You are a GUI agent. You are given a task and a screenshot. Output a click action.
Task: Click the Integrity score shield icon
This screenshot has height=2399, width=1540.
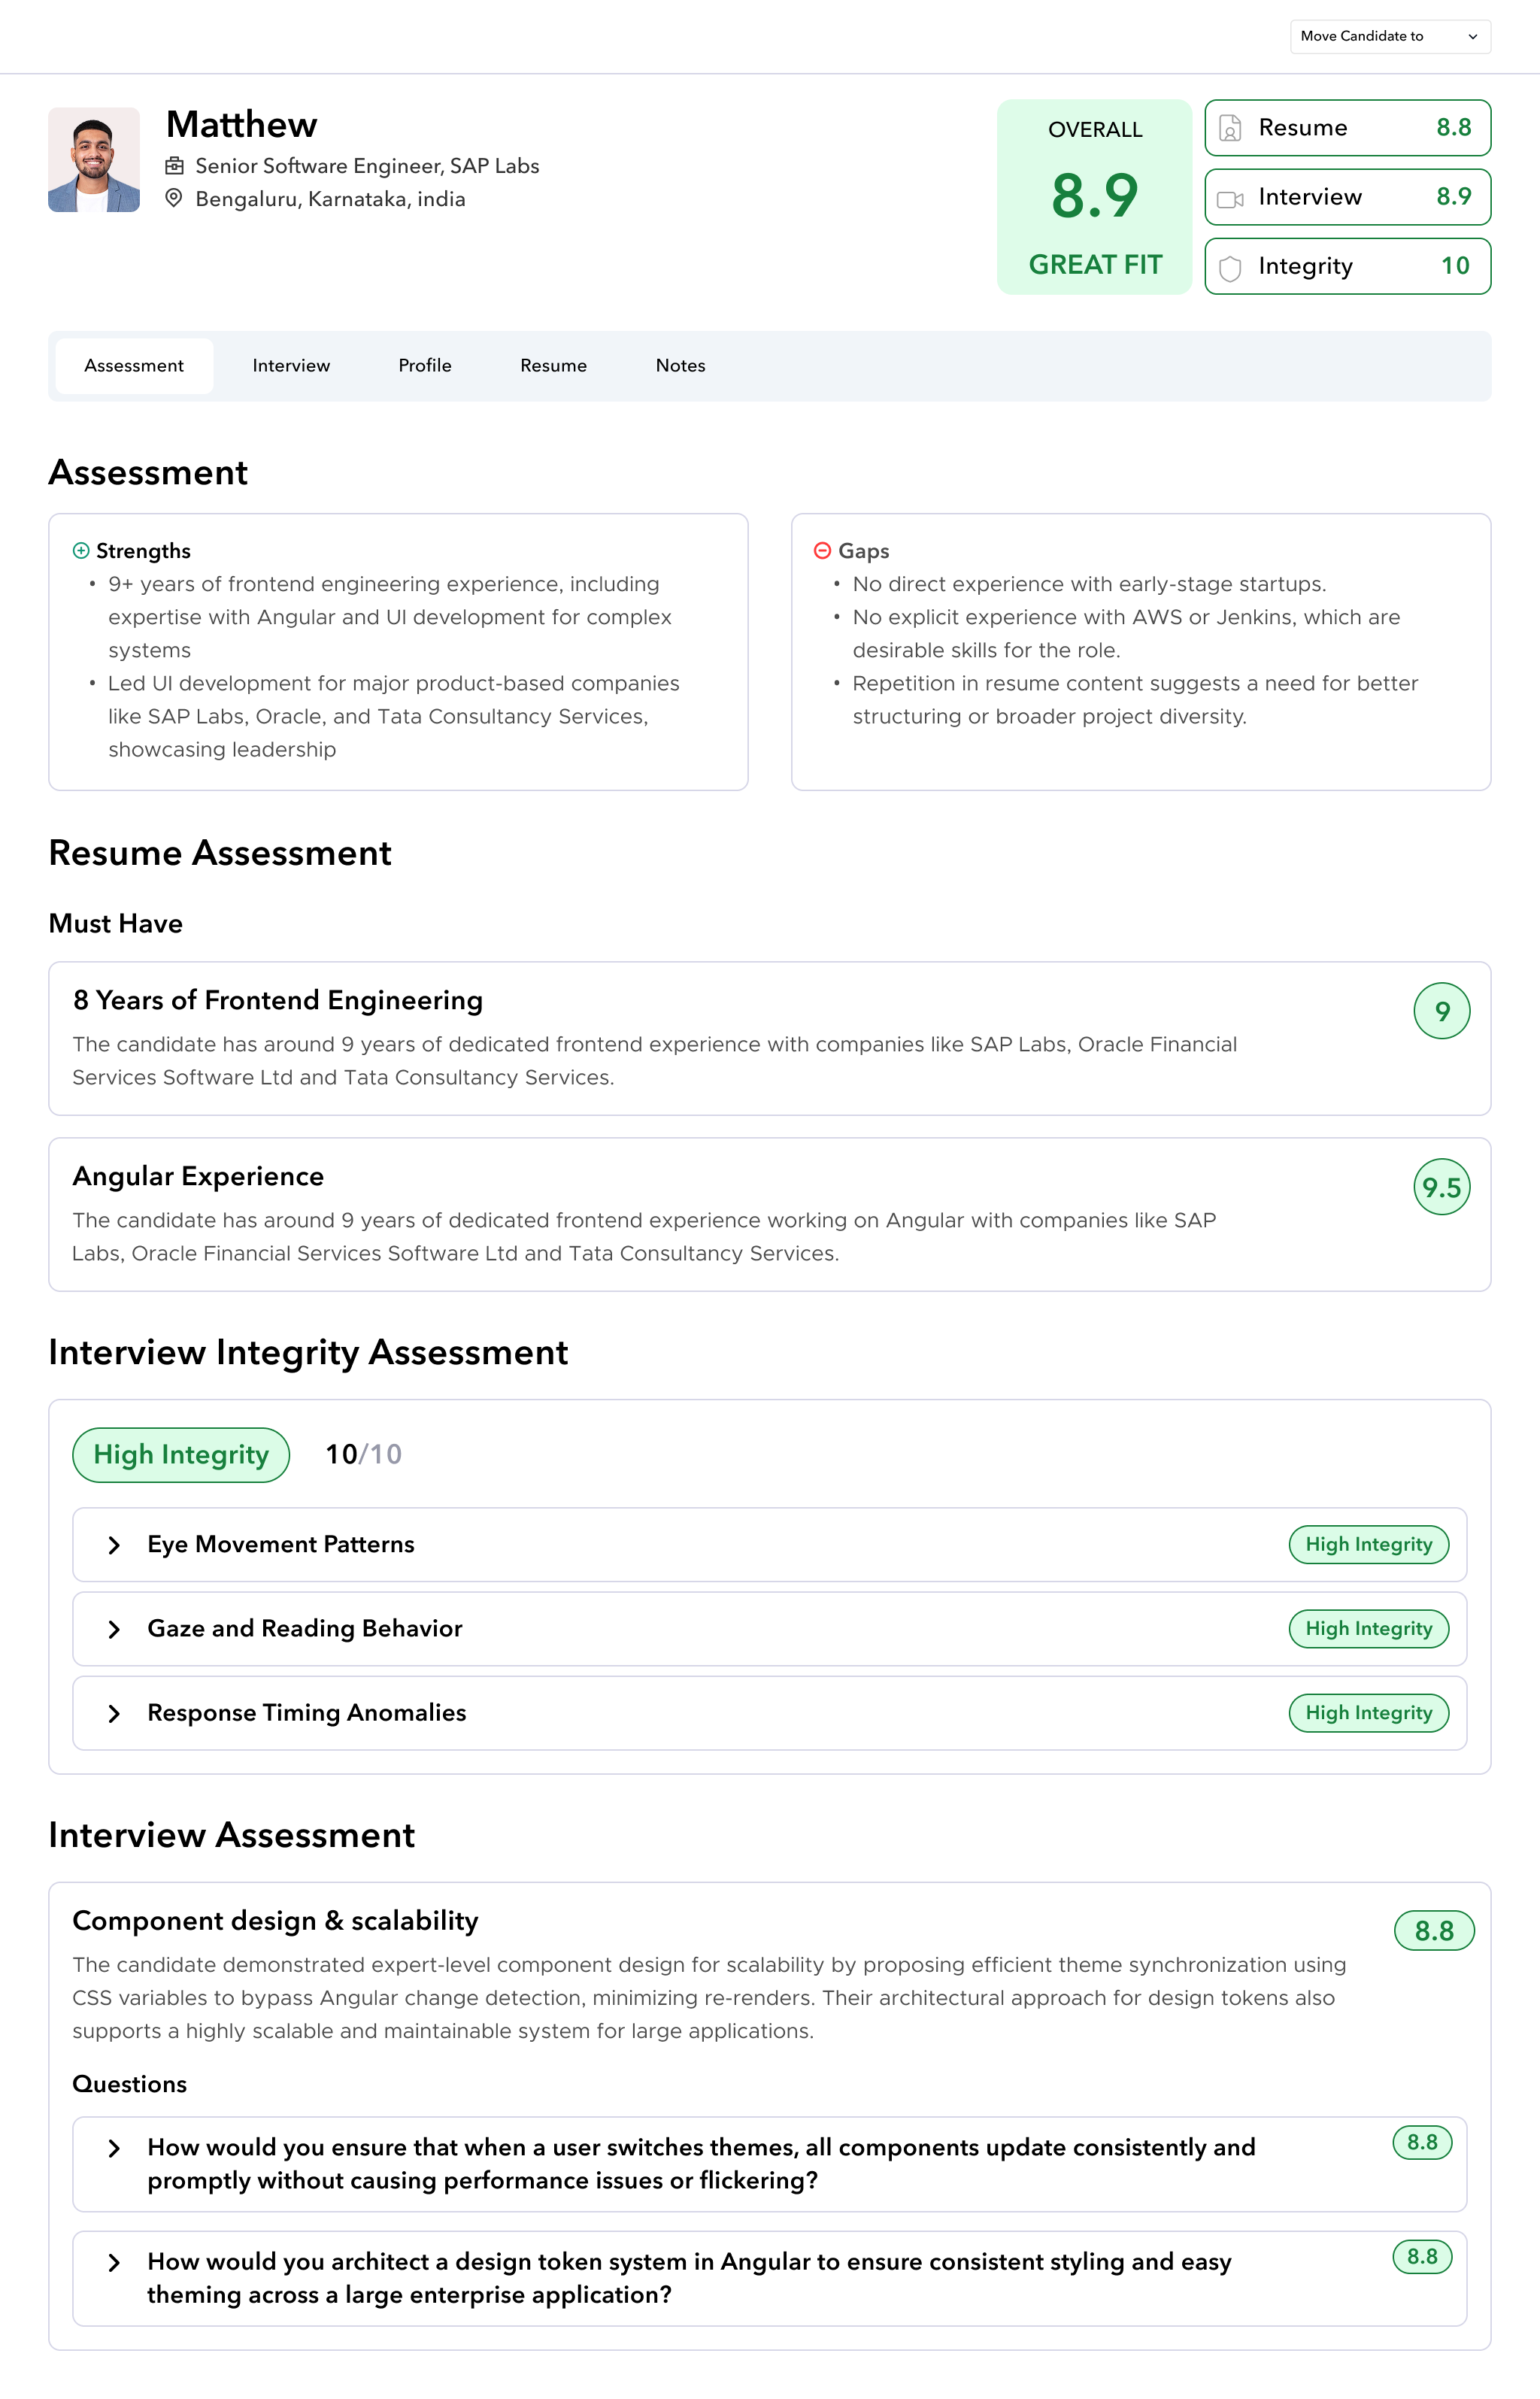coord(1230,267)
